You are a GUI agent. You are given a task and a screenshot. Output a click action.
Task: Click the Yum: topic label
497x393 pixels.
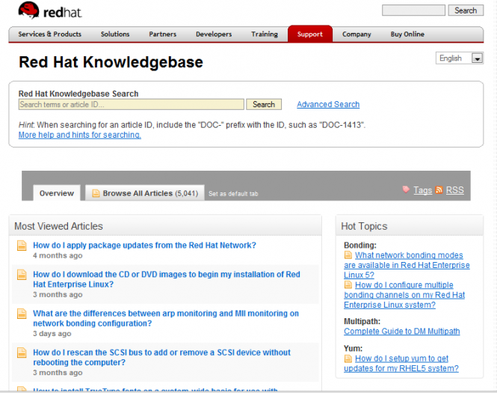(x=353, y=349)
